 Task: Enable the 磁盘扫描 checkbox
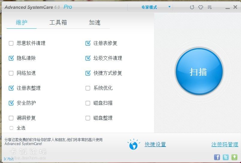tap(88, 103)
